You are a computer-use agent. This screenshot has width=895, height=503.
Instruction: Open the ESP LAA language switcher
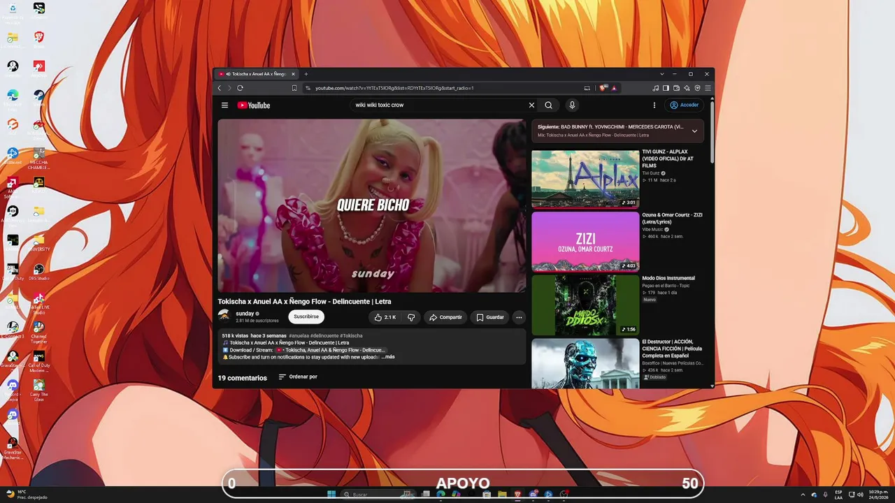pyautogui.click(x=838, y=495)
